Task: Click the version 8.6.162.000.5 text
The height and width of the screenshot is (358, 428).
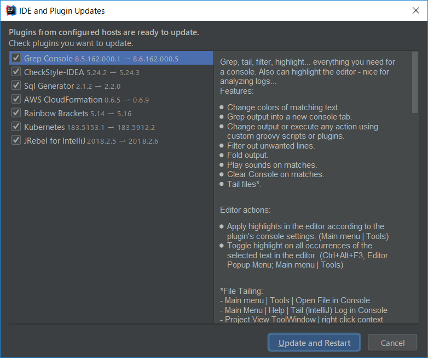Action: pos(155,59)
